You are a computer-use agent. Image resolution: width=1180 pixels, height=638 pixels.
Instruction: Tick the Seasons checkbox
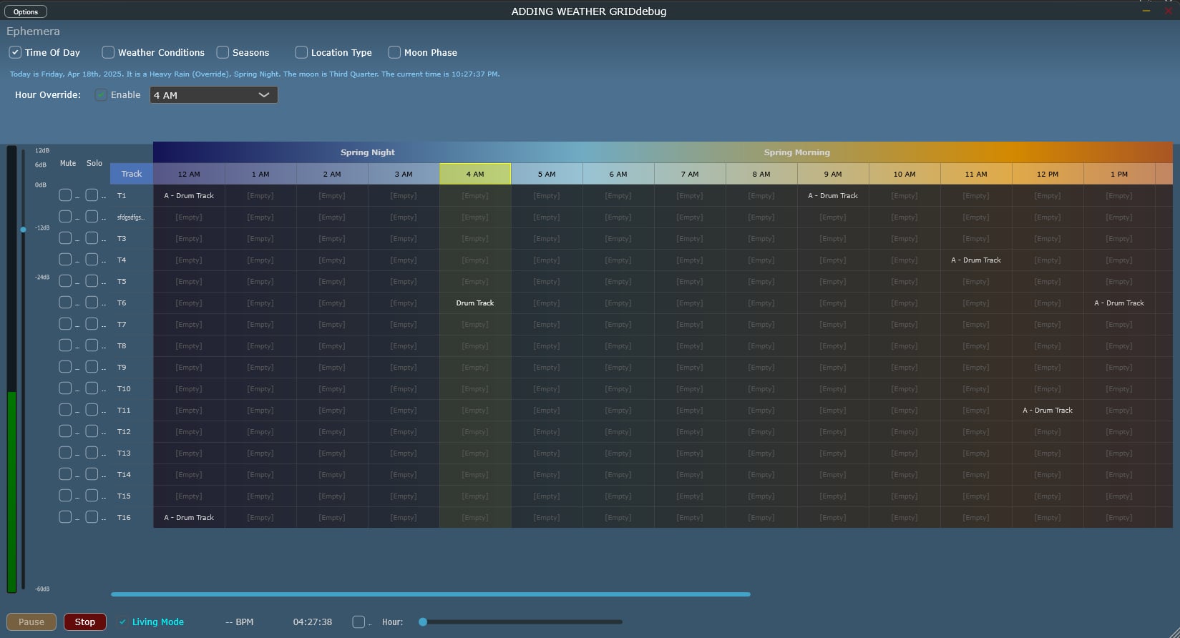(223, 52)
